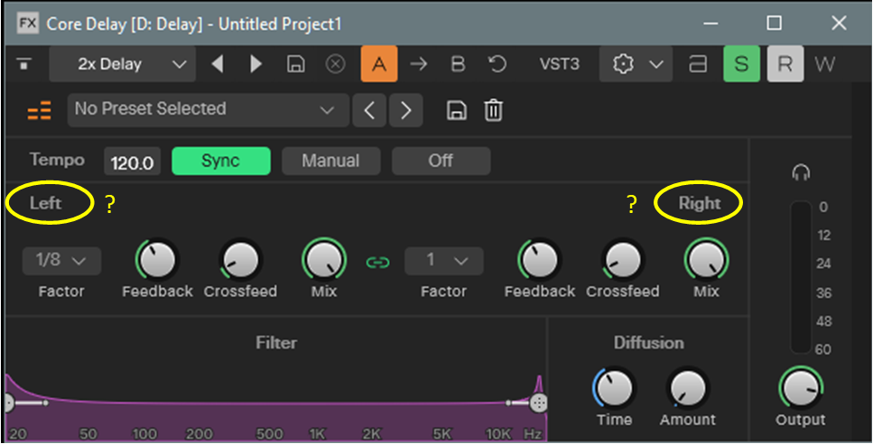Save the current preset with floppy icon

click(457, 111)
